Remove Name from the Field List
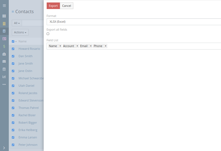 tap(60, 46)
